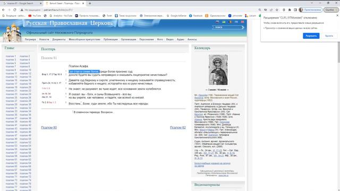
Task: Open Богослужебные указания link in calendar
Action: pyautogui.click(x=212, y=164)
